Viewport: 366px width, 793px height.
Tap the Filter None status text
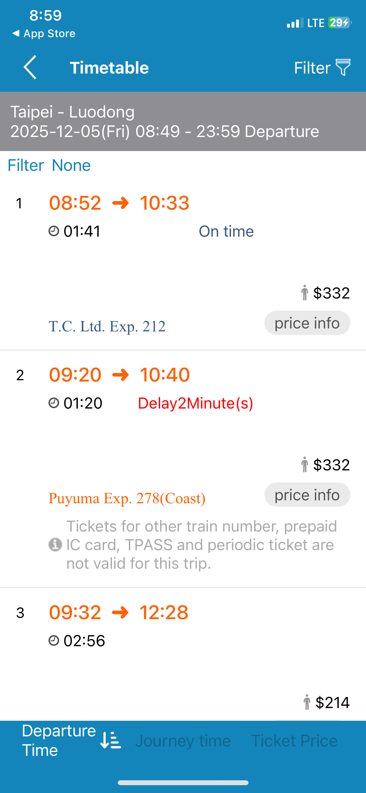point(49,165)
